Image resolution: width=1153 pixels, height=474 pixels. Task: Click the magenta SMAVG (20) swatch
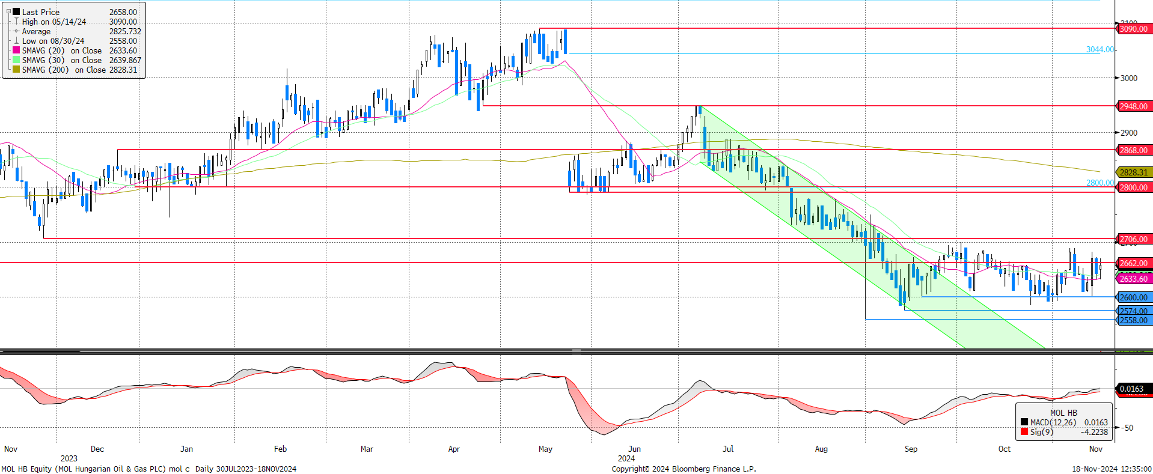[x=16, y=50]
